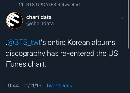Open the BTS UPDATES retweeter name
Image resolution: width=130 pixels, height=93 pixels.
point(41,5)
